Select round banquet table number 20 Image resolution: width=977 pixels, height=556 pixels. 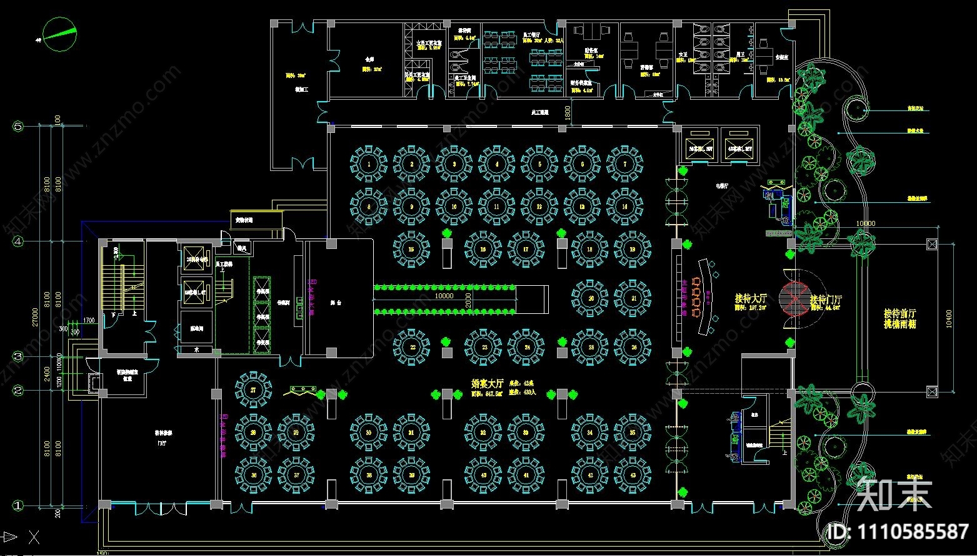pos(591,298)
